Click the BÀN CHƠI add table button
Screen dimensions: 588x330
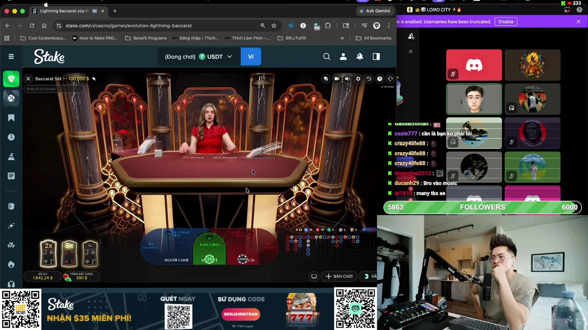[339, 276]
